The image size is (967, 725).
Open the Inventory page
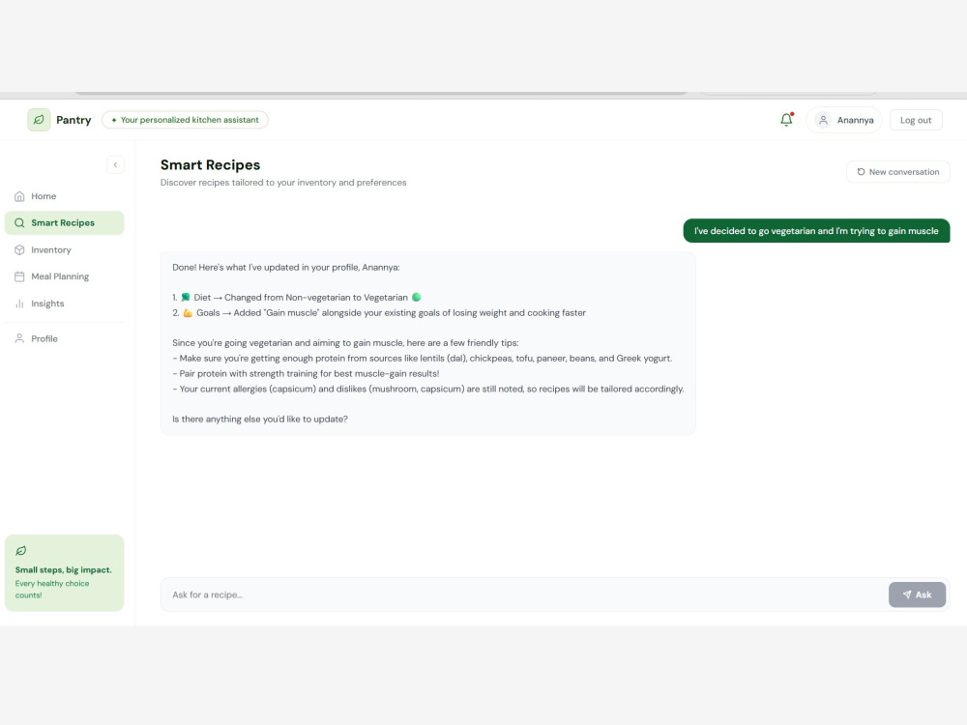(64, 249)
